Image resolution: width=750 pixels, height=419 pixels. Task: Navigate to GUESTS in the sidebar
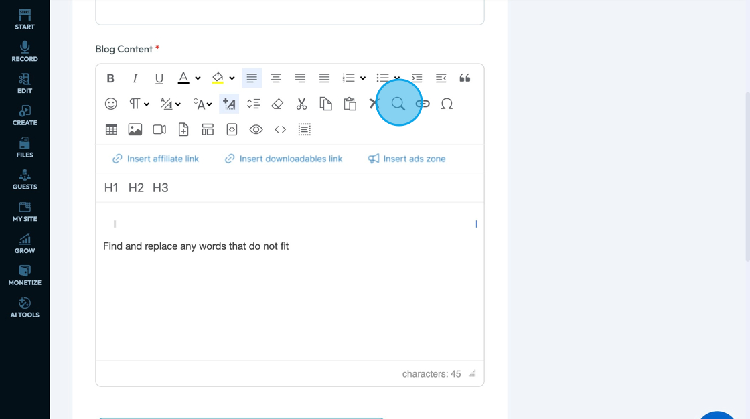pyautogui.click(x=25, y=180)
